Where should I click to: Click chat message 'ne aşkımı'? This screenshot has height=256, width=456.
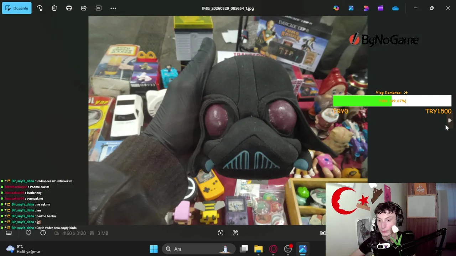[x=43, y=204]
